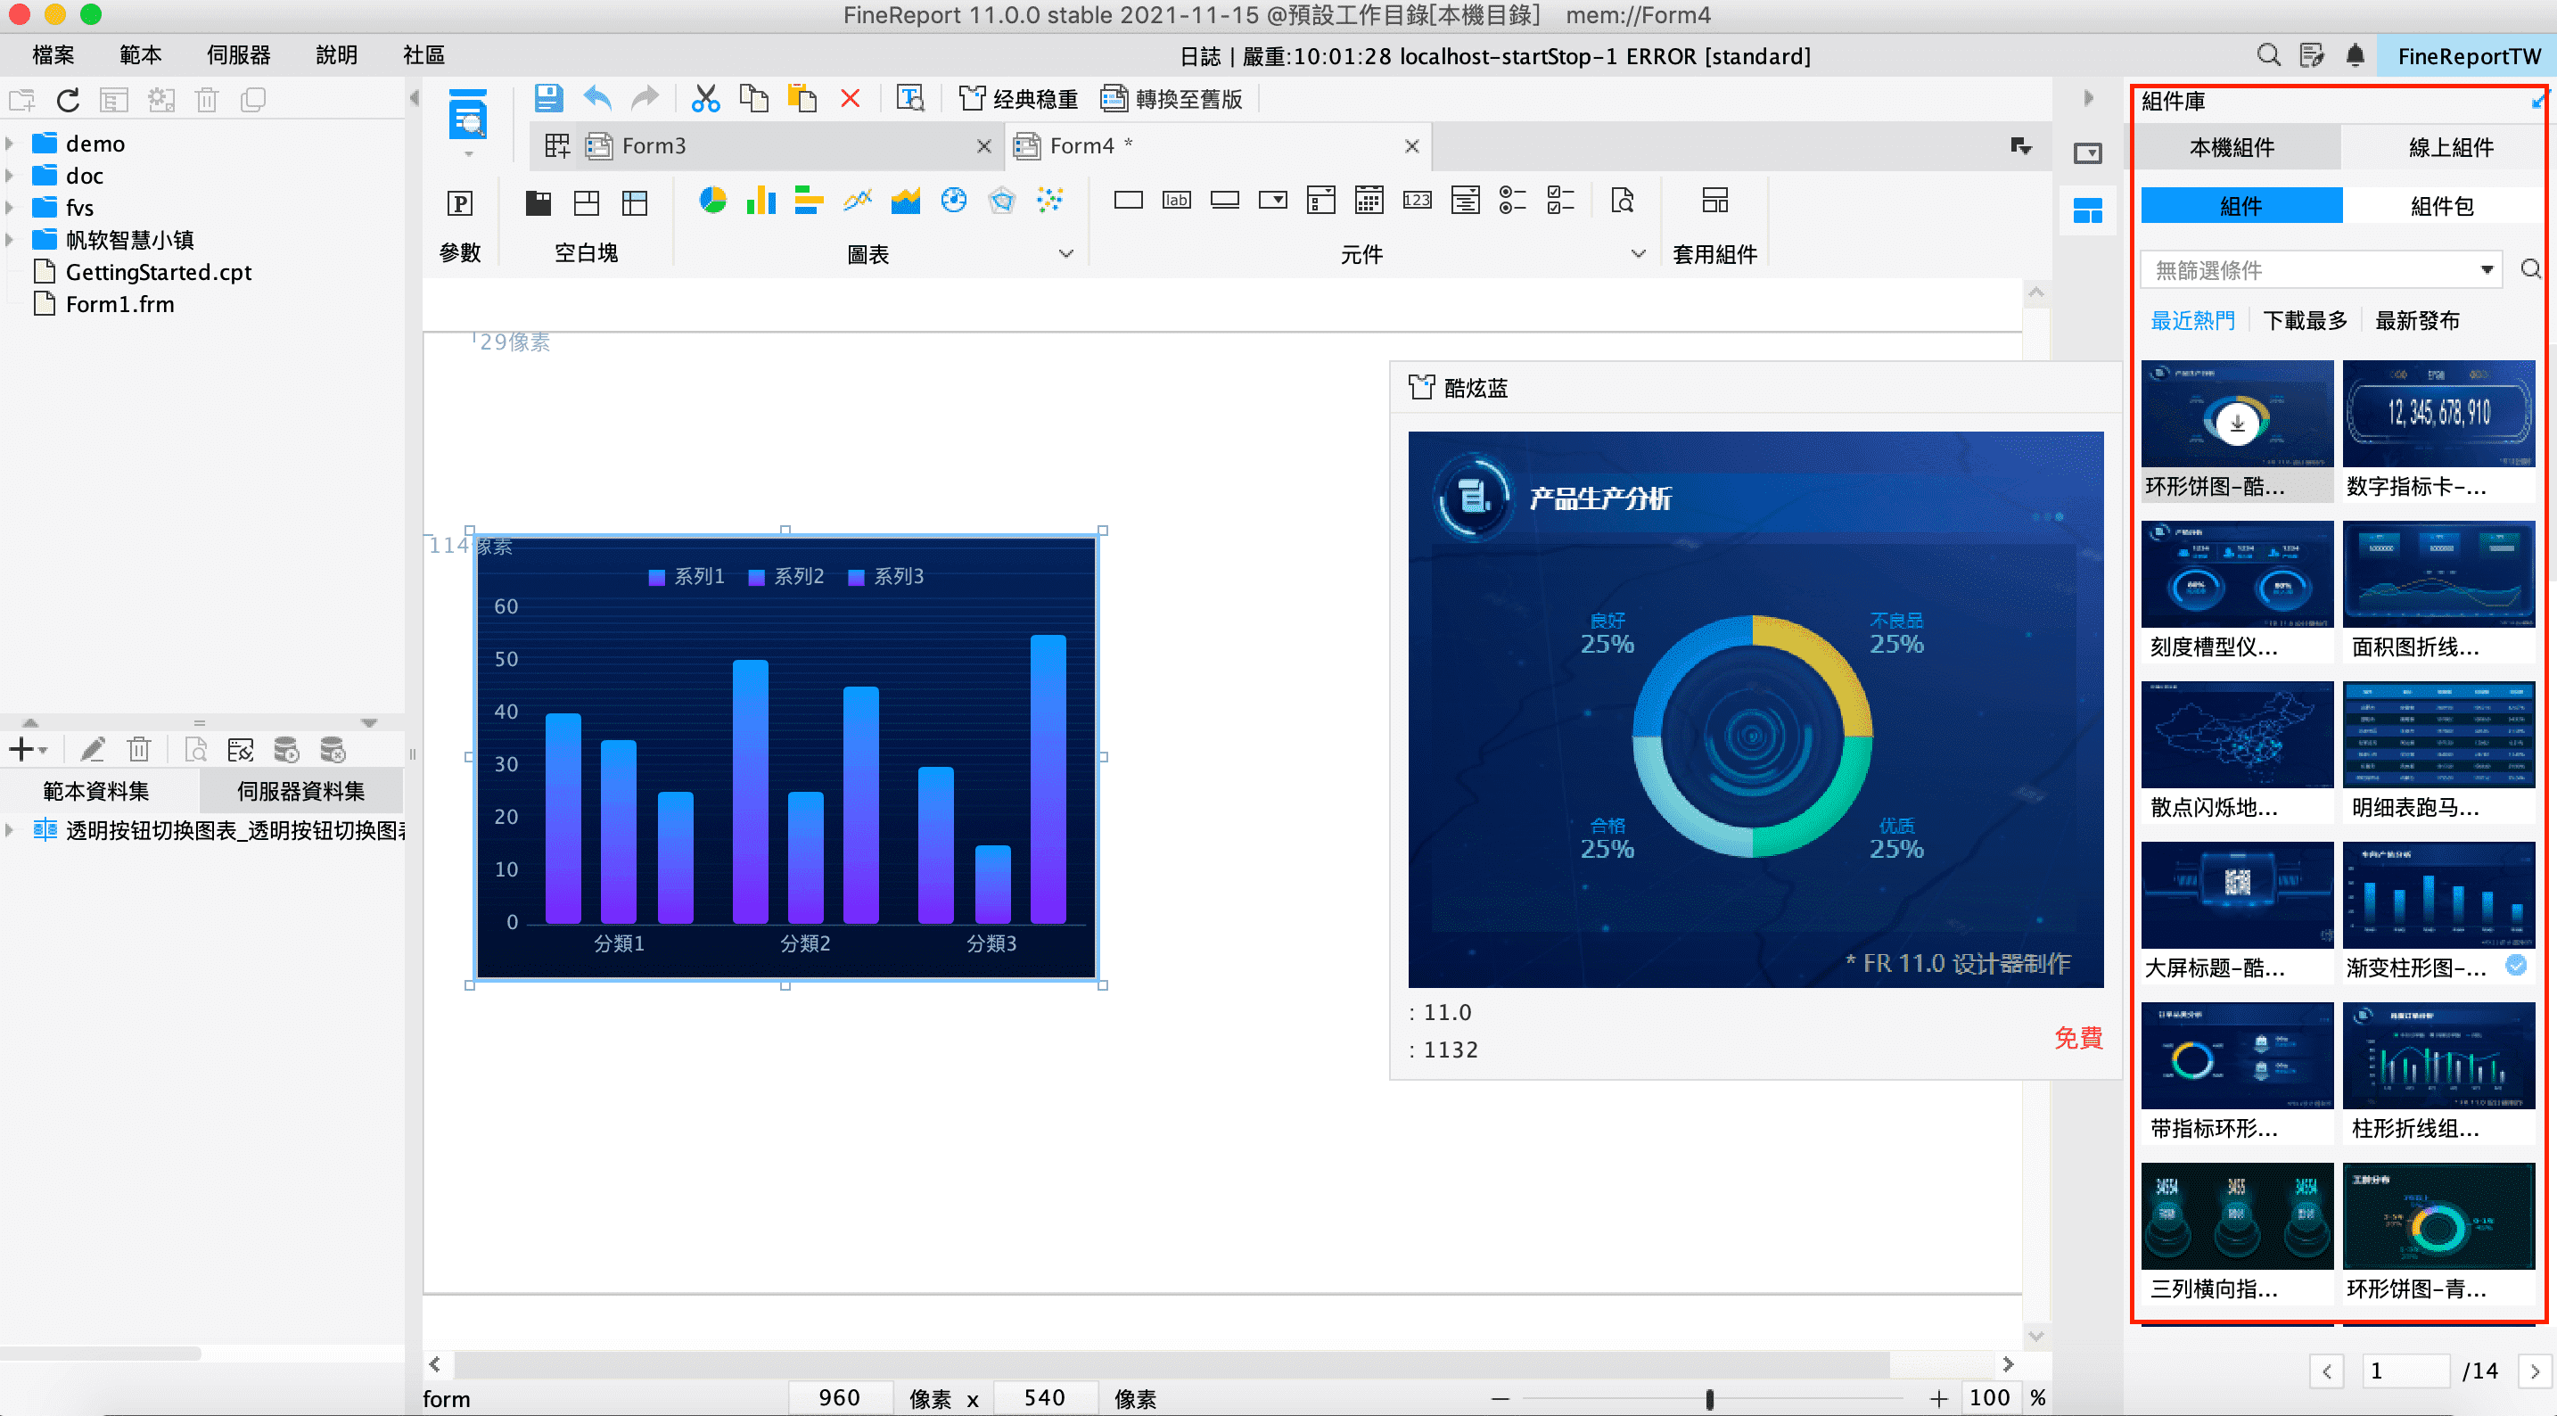Open the notification bell icon

2355,55
